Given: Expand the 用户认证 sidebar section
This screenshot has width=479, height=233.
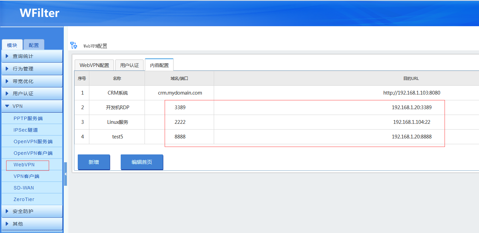Looking at the screenshot, I should [x=32, y=94].
